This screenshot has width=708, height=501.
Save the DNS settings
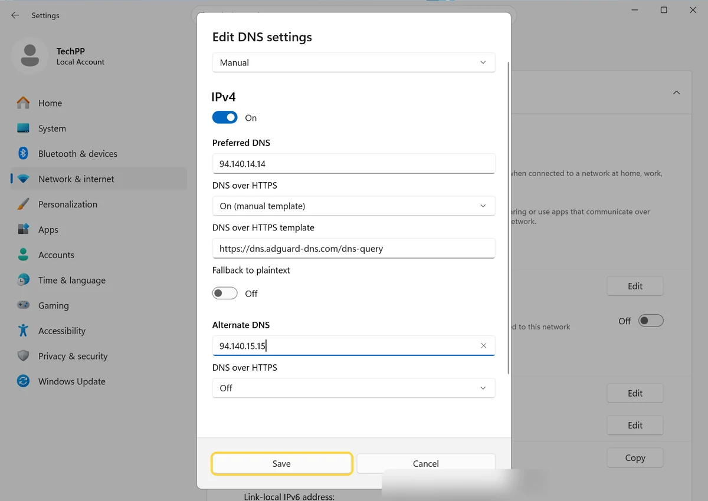tap(281, 464)
